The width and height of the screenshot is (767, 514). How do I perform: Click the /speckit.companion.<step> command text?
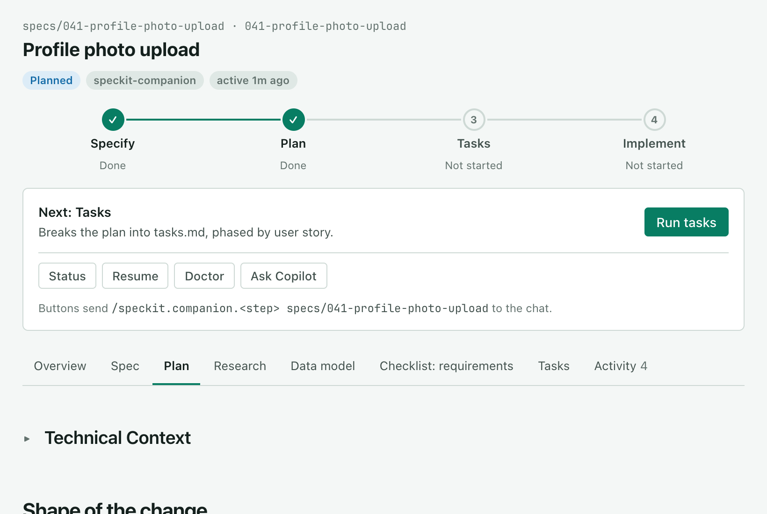tap(195, 308)
